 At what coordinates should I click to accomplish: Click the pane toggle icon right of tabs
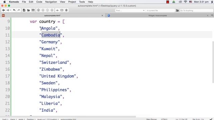(212, 16)
